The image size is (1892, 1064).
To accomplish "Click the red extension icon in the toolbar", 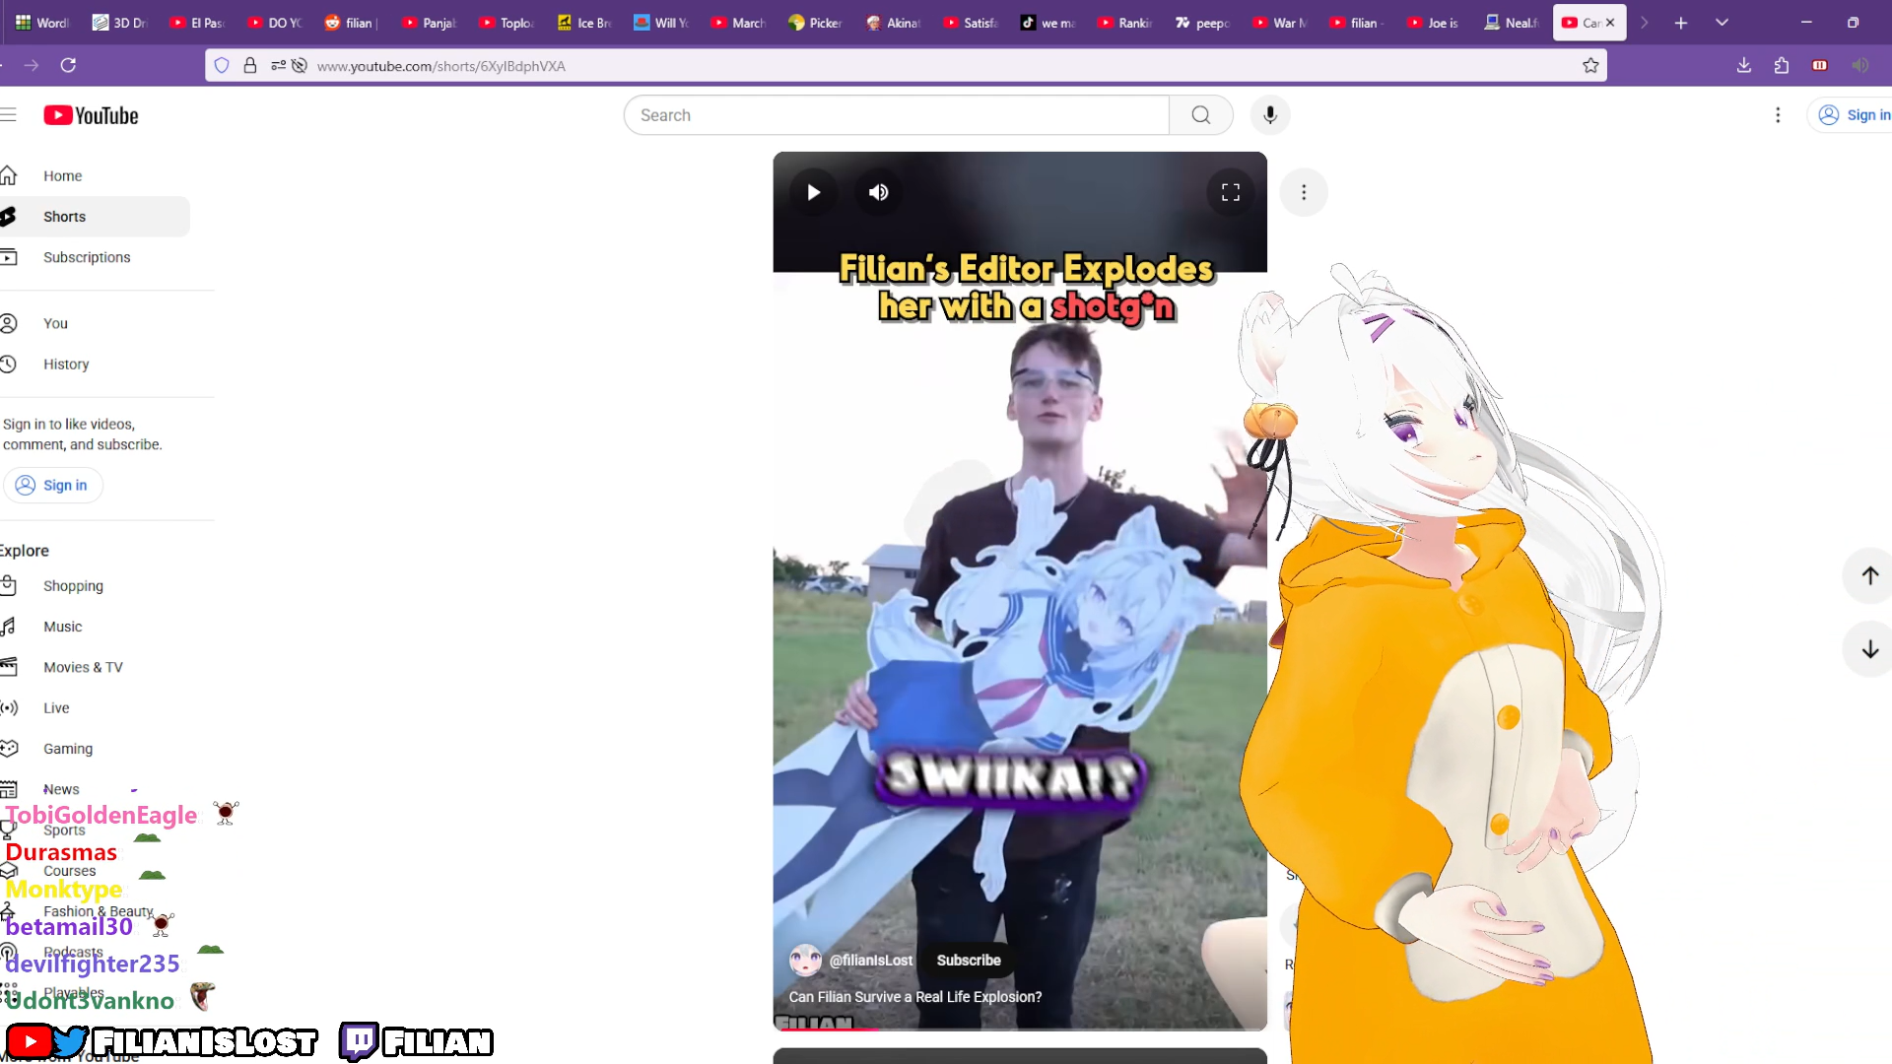I will 1820,65.
